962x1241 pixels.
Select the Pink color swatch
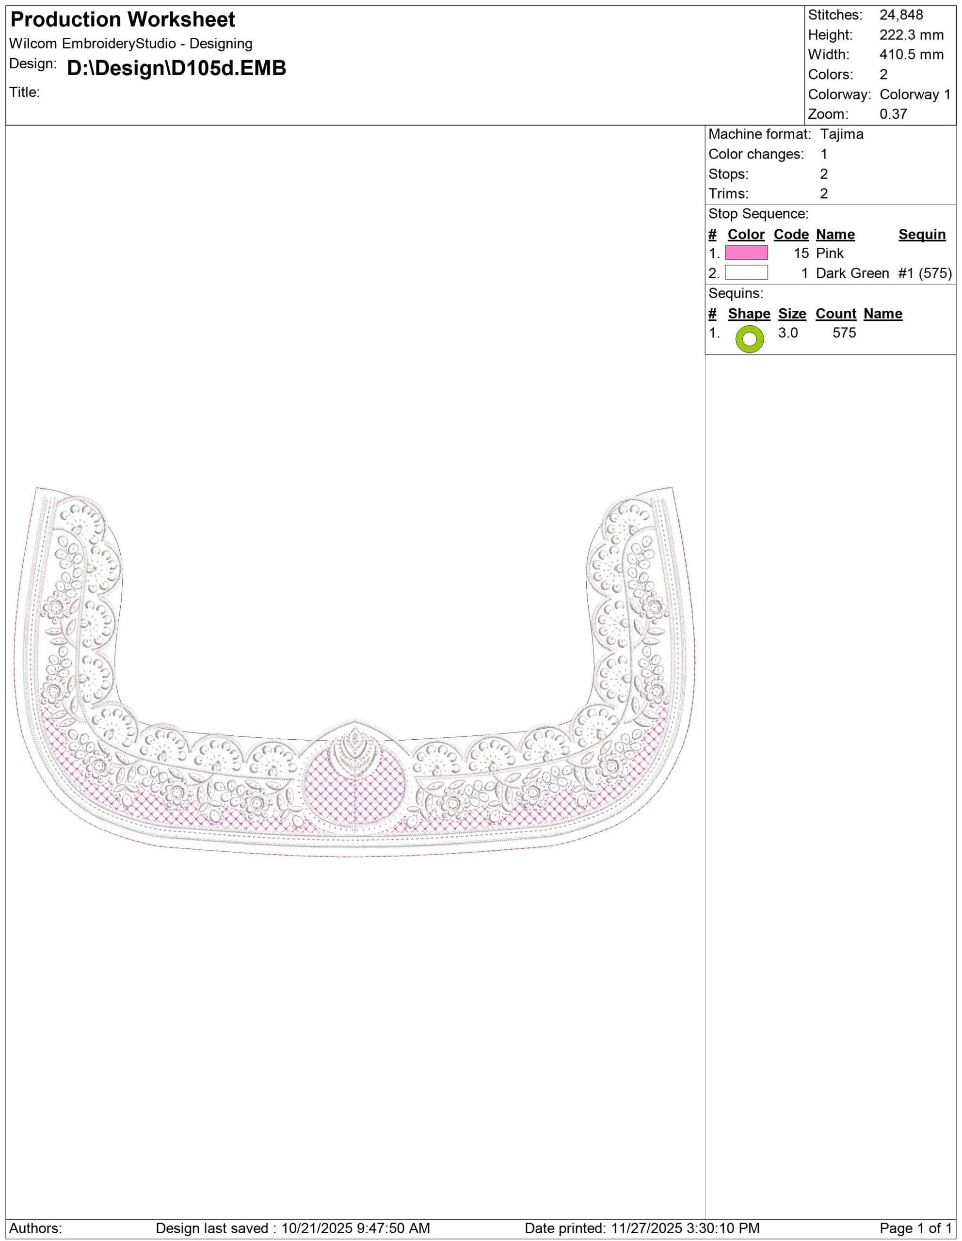tap(746, 253)
